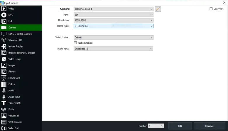This screenshot has width=228, height=131.
Task: Expand the Resolution 1920x1080 dropdown
Action: 114,20
